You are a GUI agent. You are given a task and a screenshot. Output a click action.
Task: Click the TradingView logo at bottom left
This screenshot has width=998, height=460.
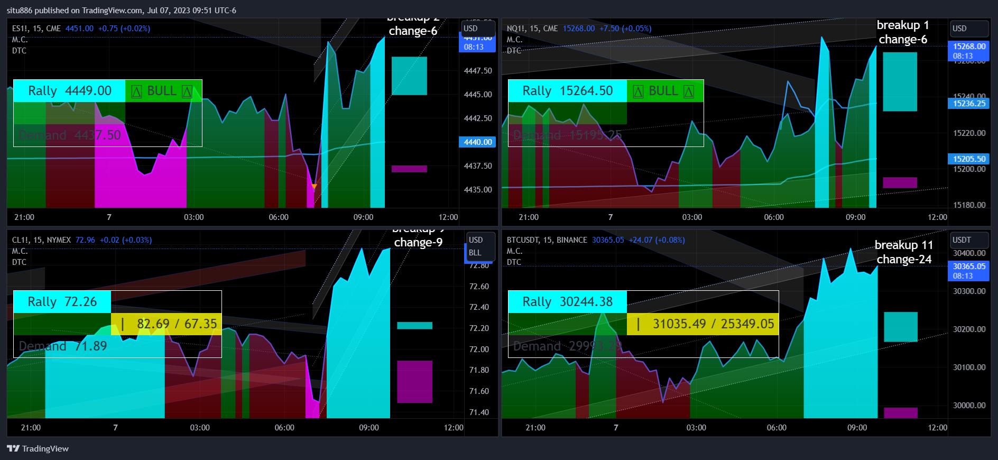[38, 448]
